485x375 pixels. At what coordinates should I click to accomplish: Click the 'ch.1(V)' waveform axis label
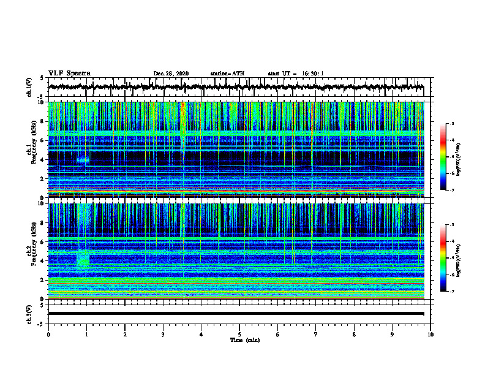pos(29,87)
